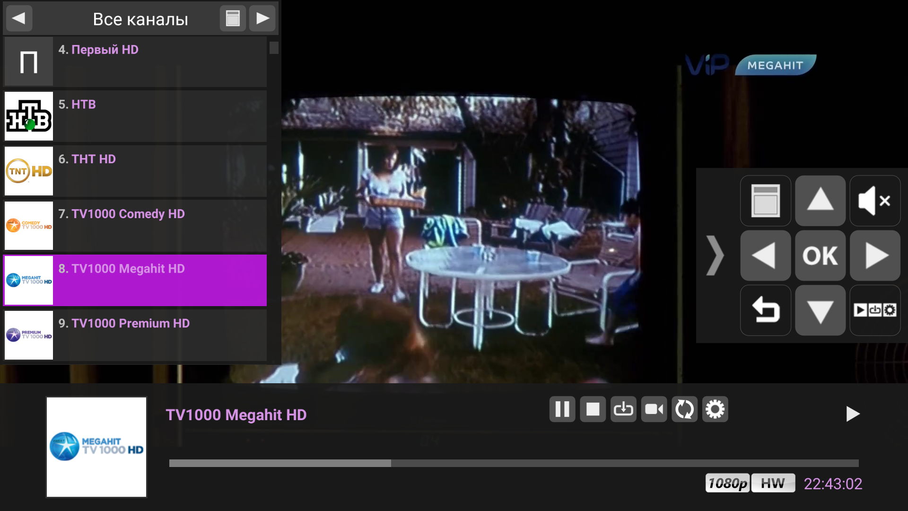
Task: Click the clock 22:43:02
Action: click(833, 484)
